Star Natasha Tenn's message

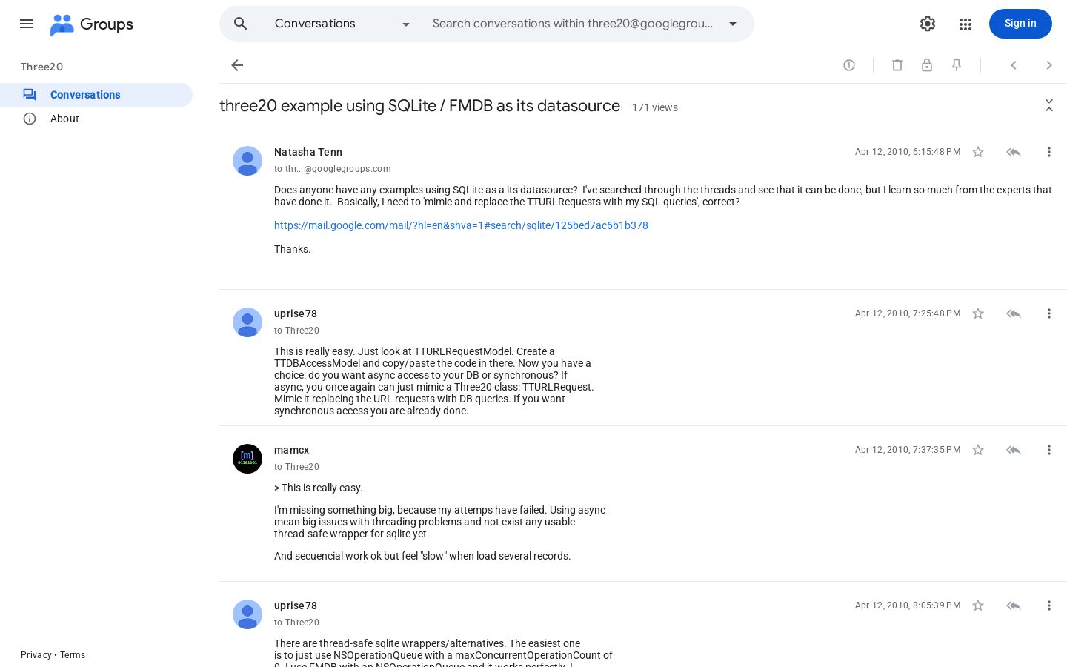tap(978, 152)
